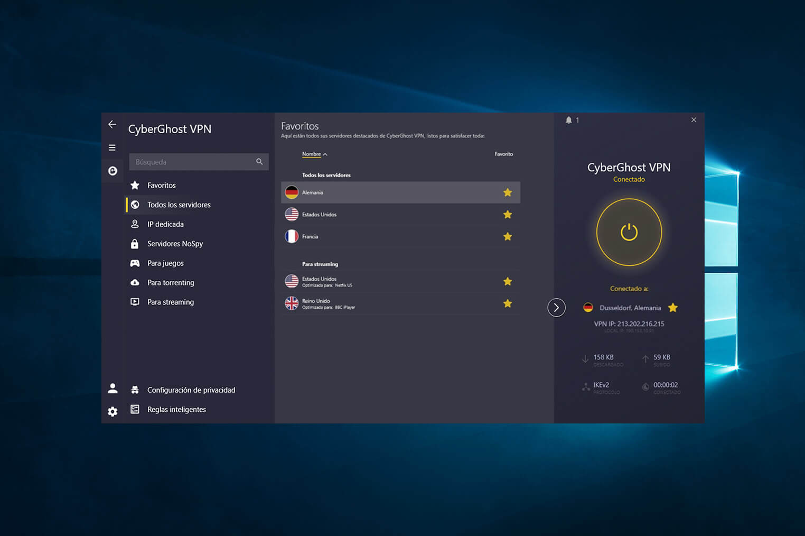Select Todos los servidores

point(179,205)
